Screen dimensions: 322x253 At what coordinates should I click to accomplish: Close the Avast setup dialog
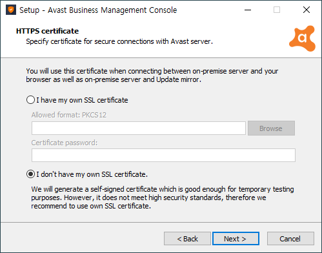(x=307, y=10)
